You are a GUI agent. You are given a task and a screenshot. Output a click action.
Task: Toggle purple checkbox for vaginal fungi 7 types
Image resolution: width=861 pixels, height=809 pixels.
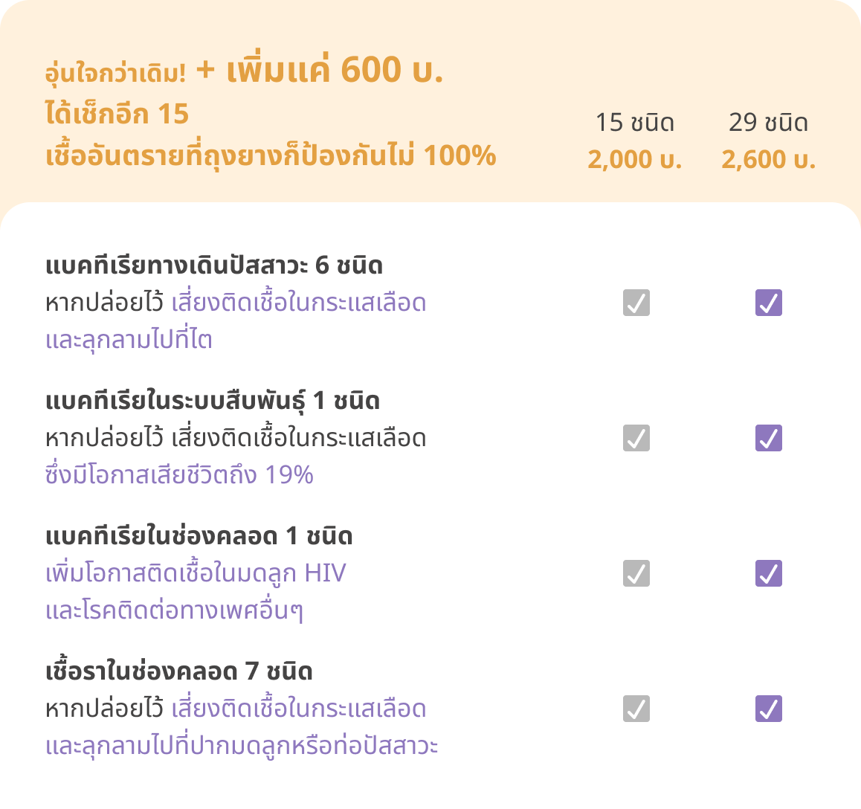point(768,709)
